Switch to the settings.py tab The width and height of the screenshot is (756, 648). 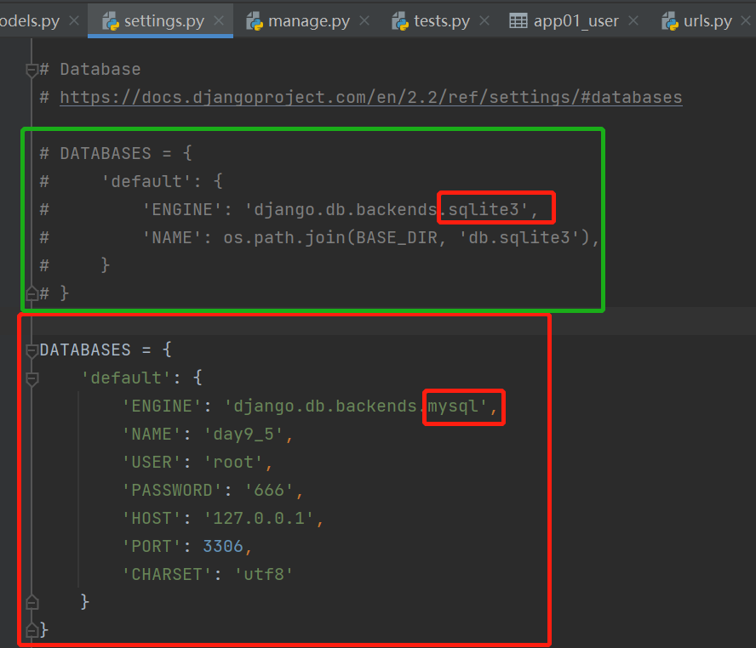click(x=160, y=20)
